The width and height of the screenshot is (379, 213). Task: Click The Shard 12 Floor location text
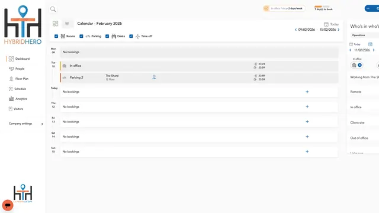point(112,78)
